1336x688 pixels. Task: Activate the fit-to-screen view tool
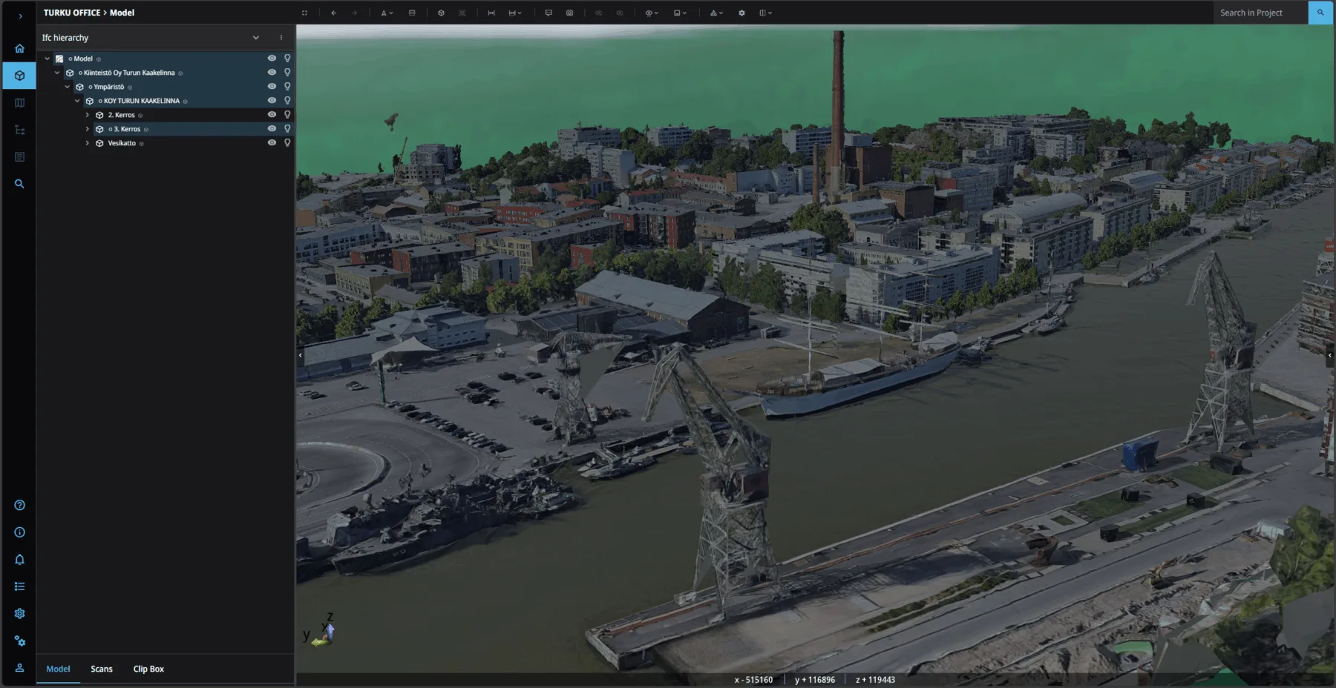(x=305, y=13)
